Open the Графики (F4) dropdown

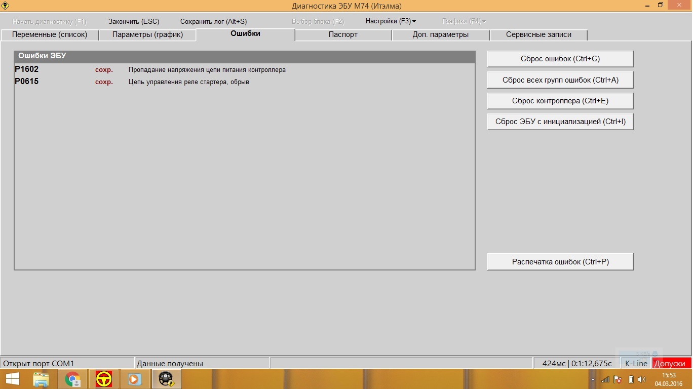tap(464, 21)
